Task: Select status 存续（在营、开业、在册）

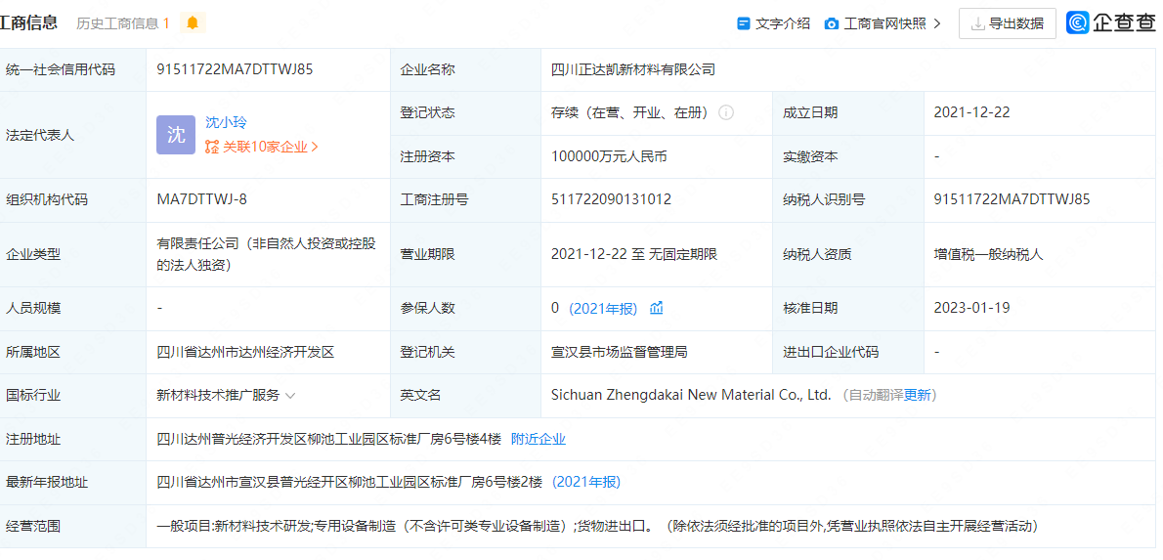Action: [x=630, y=112]
